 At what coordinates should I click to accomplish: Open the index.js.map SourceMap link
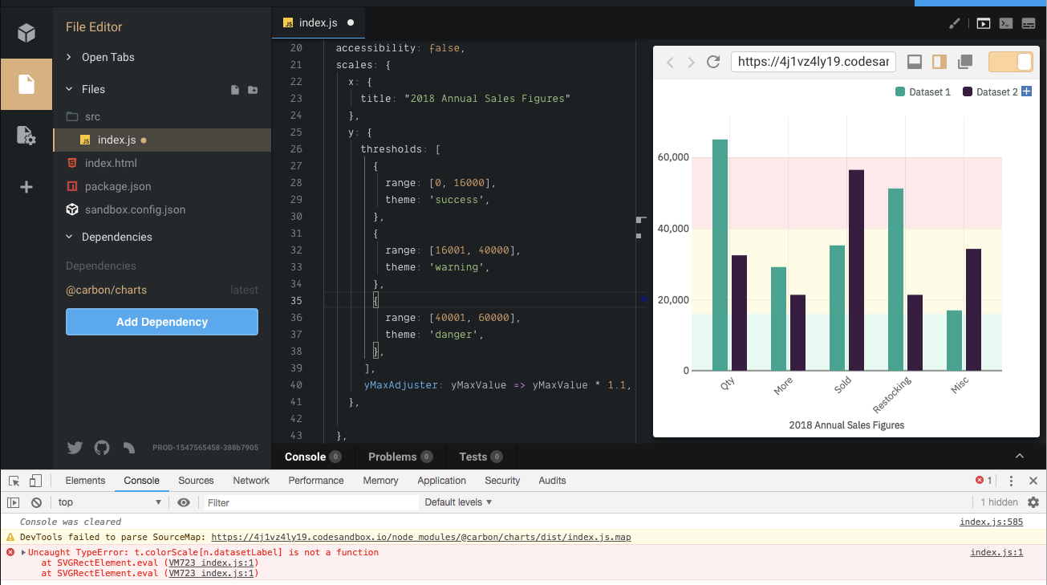[x=421, y=537]
